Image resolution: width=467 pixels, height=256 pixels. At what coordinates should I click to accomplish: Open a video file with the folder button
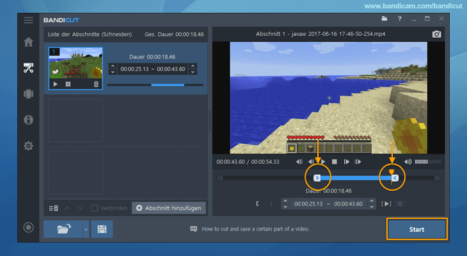click(x=63, y=229)
